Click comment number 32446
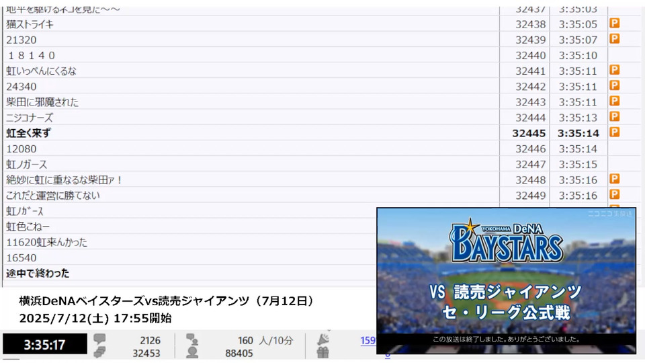645x363 pixels. tap(531, 149)
